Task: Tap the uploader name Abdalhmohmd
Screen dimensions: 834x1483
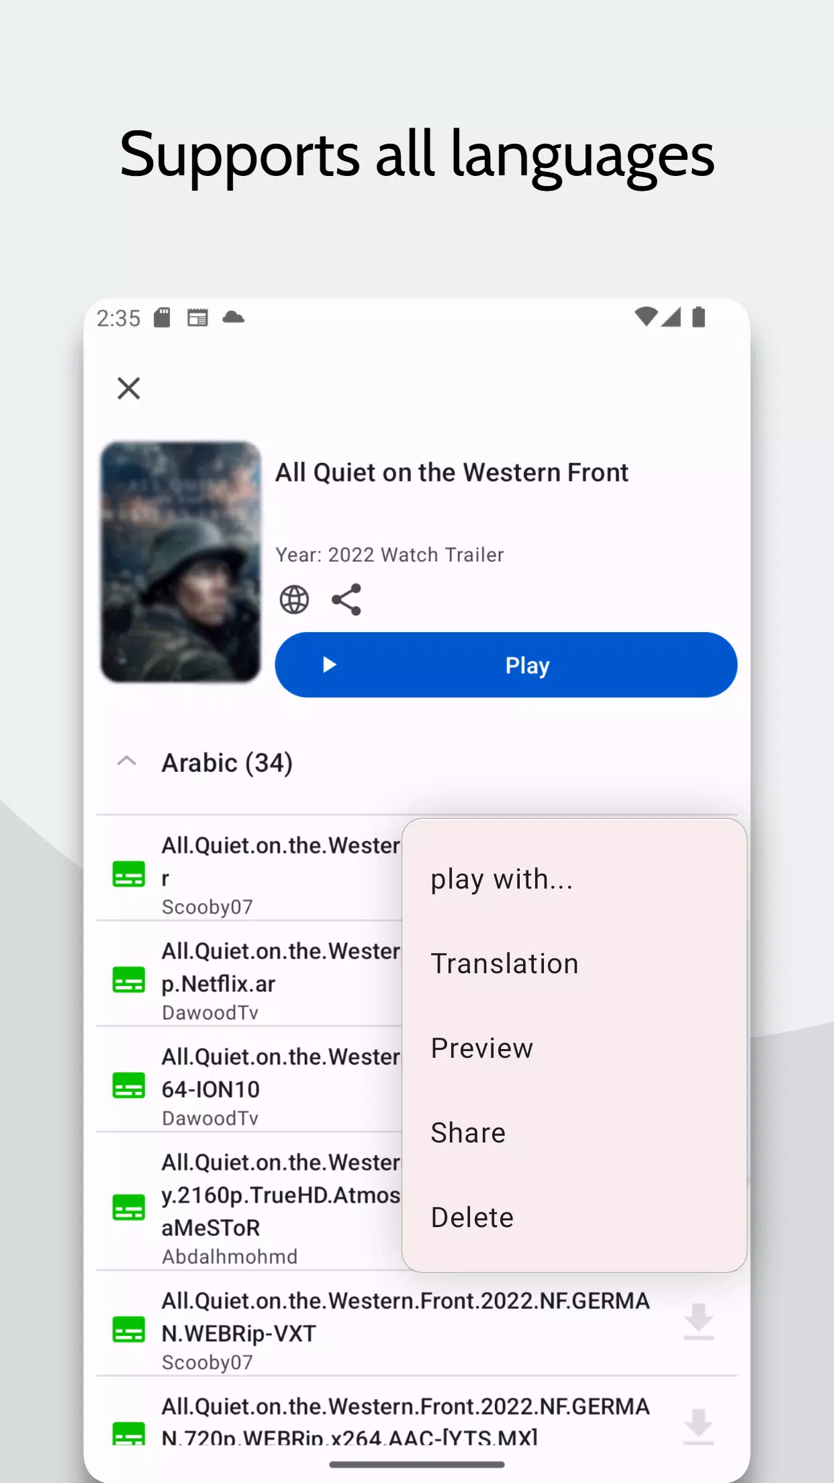Action: tap(230, 1257)
